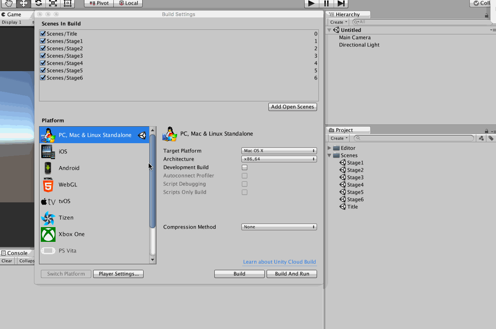496x329 pixels.
Task: Select the Rotate tool in the toolbar
Action: [x=39, y=4]
